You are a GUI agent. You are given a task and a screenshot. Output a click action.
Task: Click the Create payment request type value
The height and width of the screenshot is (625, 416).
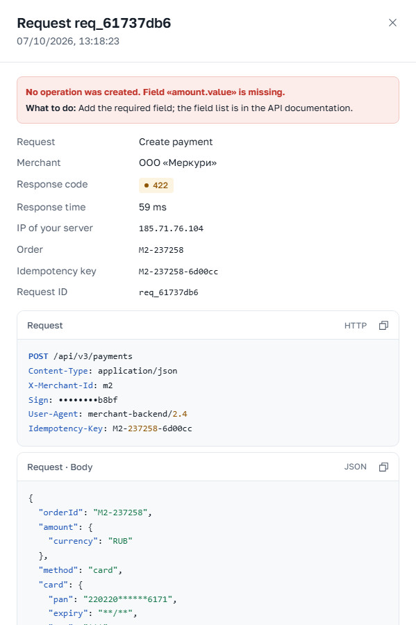pos(176,142)
